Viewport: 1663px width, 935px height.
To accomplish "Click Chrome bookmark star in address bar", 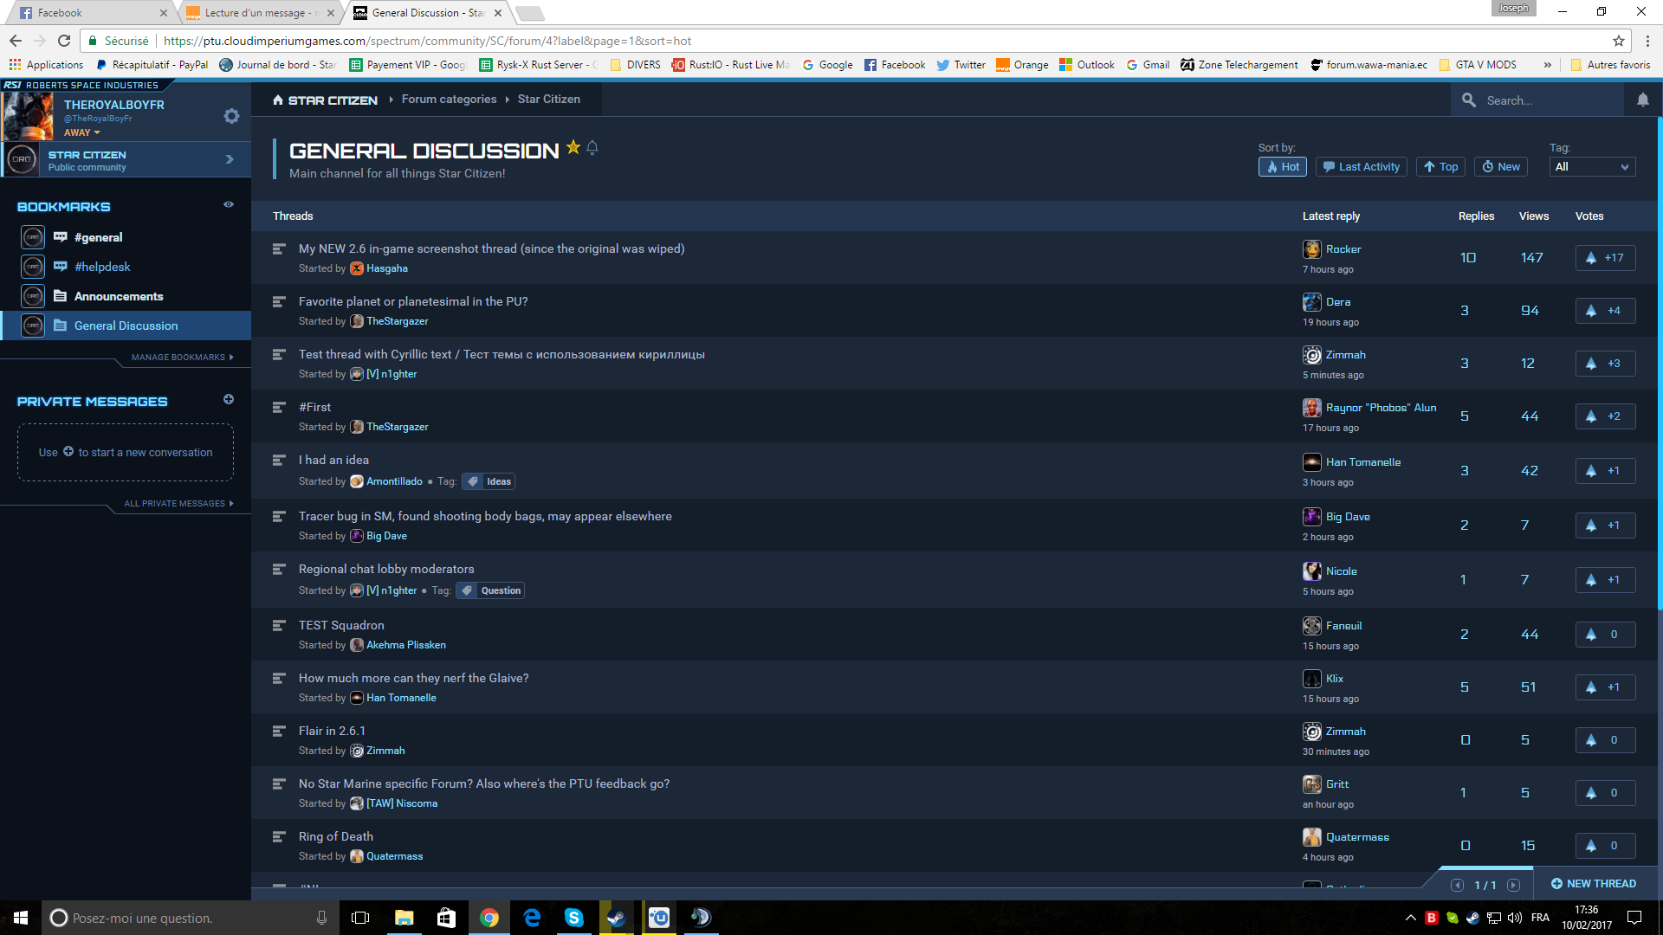I will 1618,41.
